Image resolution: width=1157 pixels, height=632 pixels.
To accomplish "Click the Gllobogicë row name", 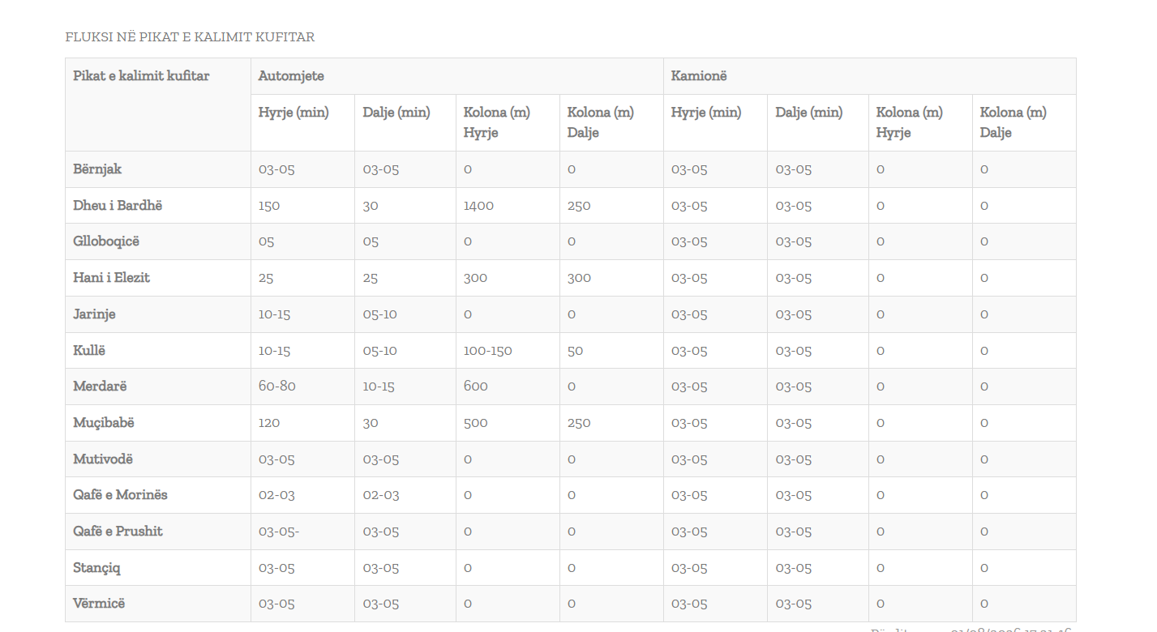I will click(x=107, y=241).
